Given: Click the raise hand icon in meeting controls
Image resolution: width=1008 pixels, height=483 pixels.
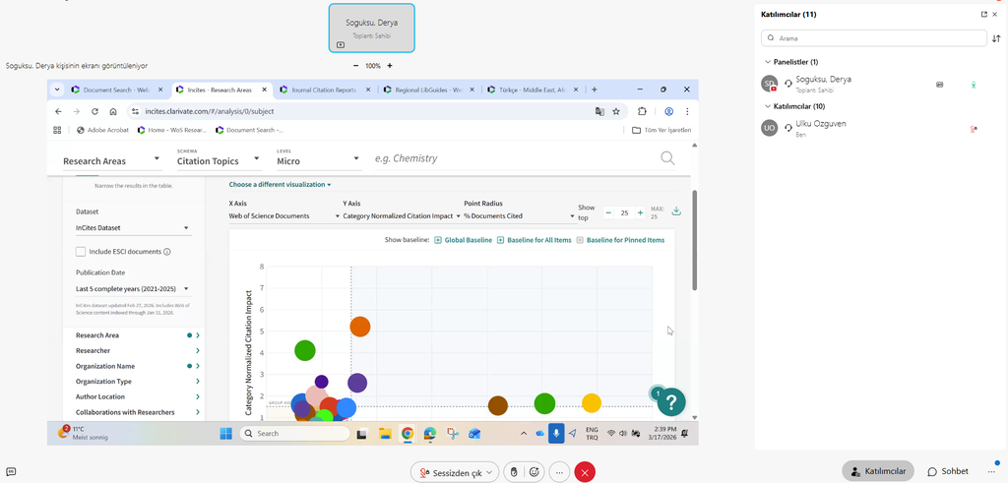Looking at the screenshot, I should pos(513,472).
